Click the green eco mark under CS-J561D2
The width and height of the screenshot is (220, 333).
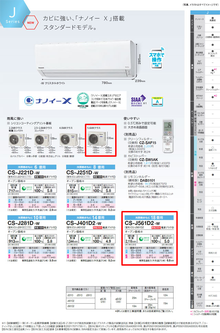[144, 239]
